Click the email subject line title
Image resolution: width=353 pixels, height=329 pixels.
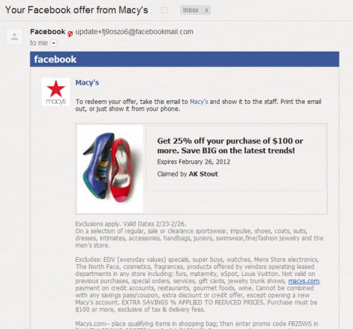click(x=77, y=10)
